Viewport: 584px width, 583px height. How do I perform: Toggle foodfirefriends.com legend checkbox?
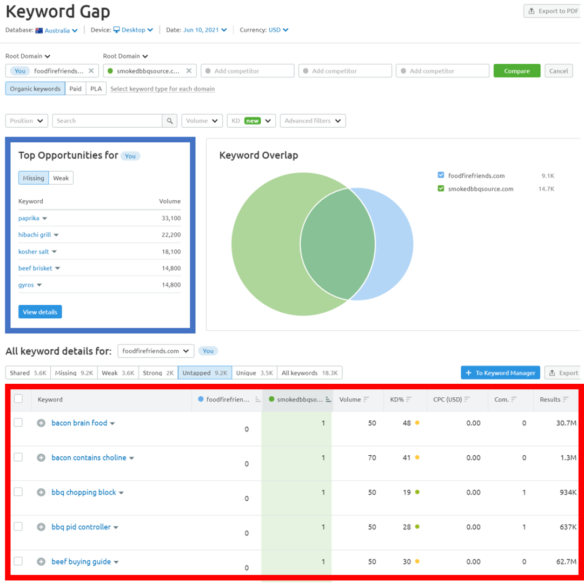(x=441, y=175)
